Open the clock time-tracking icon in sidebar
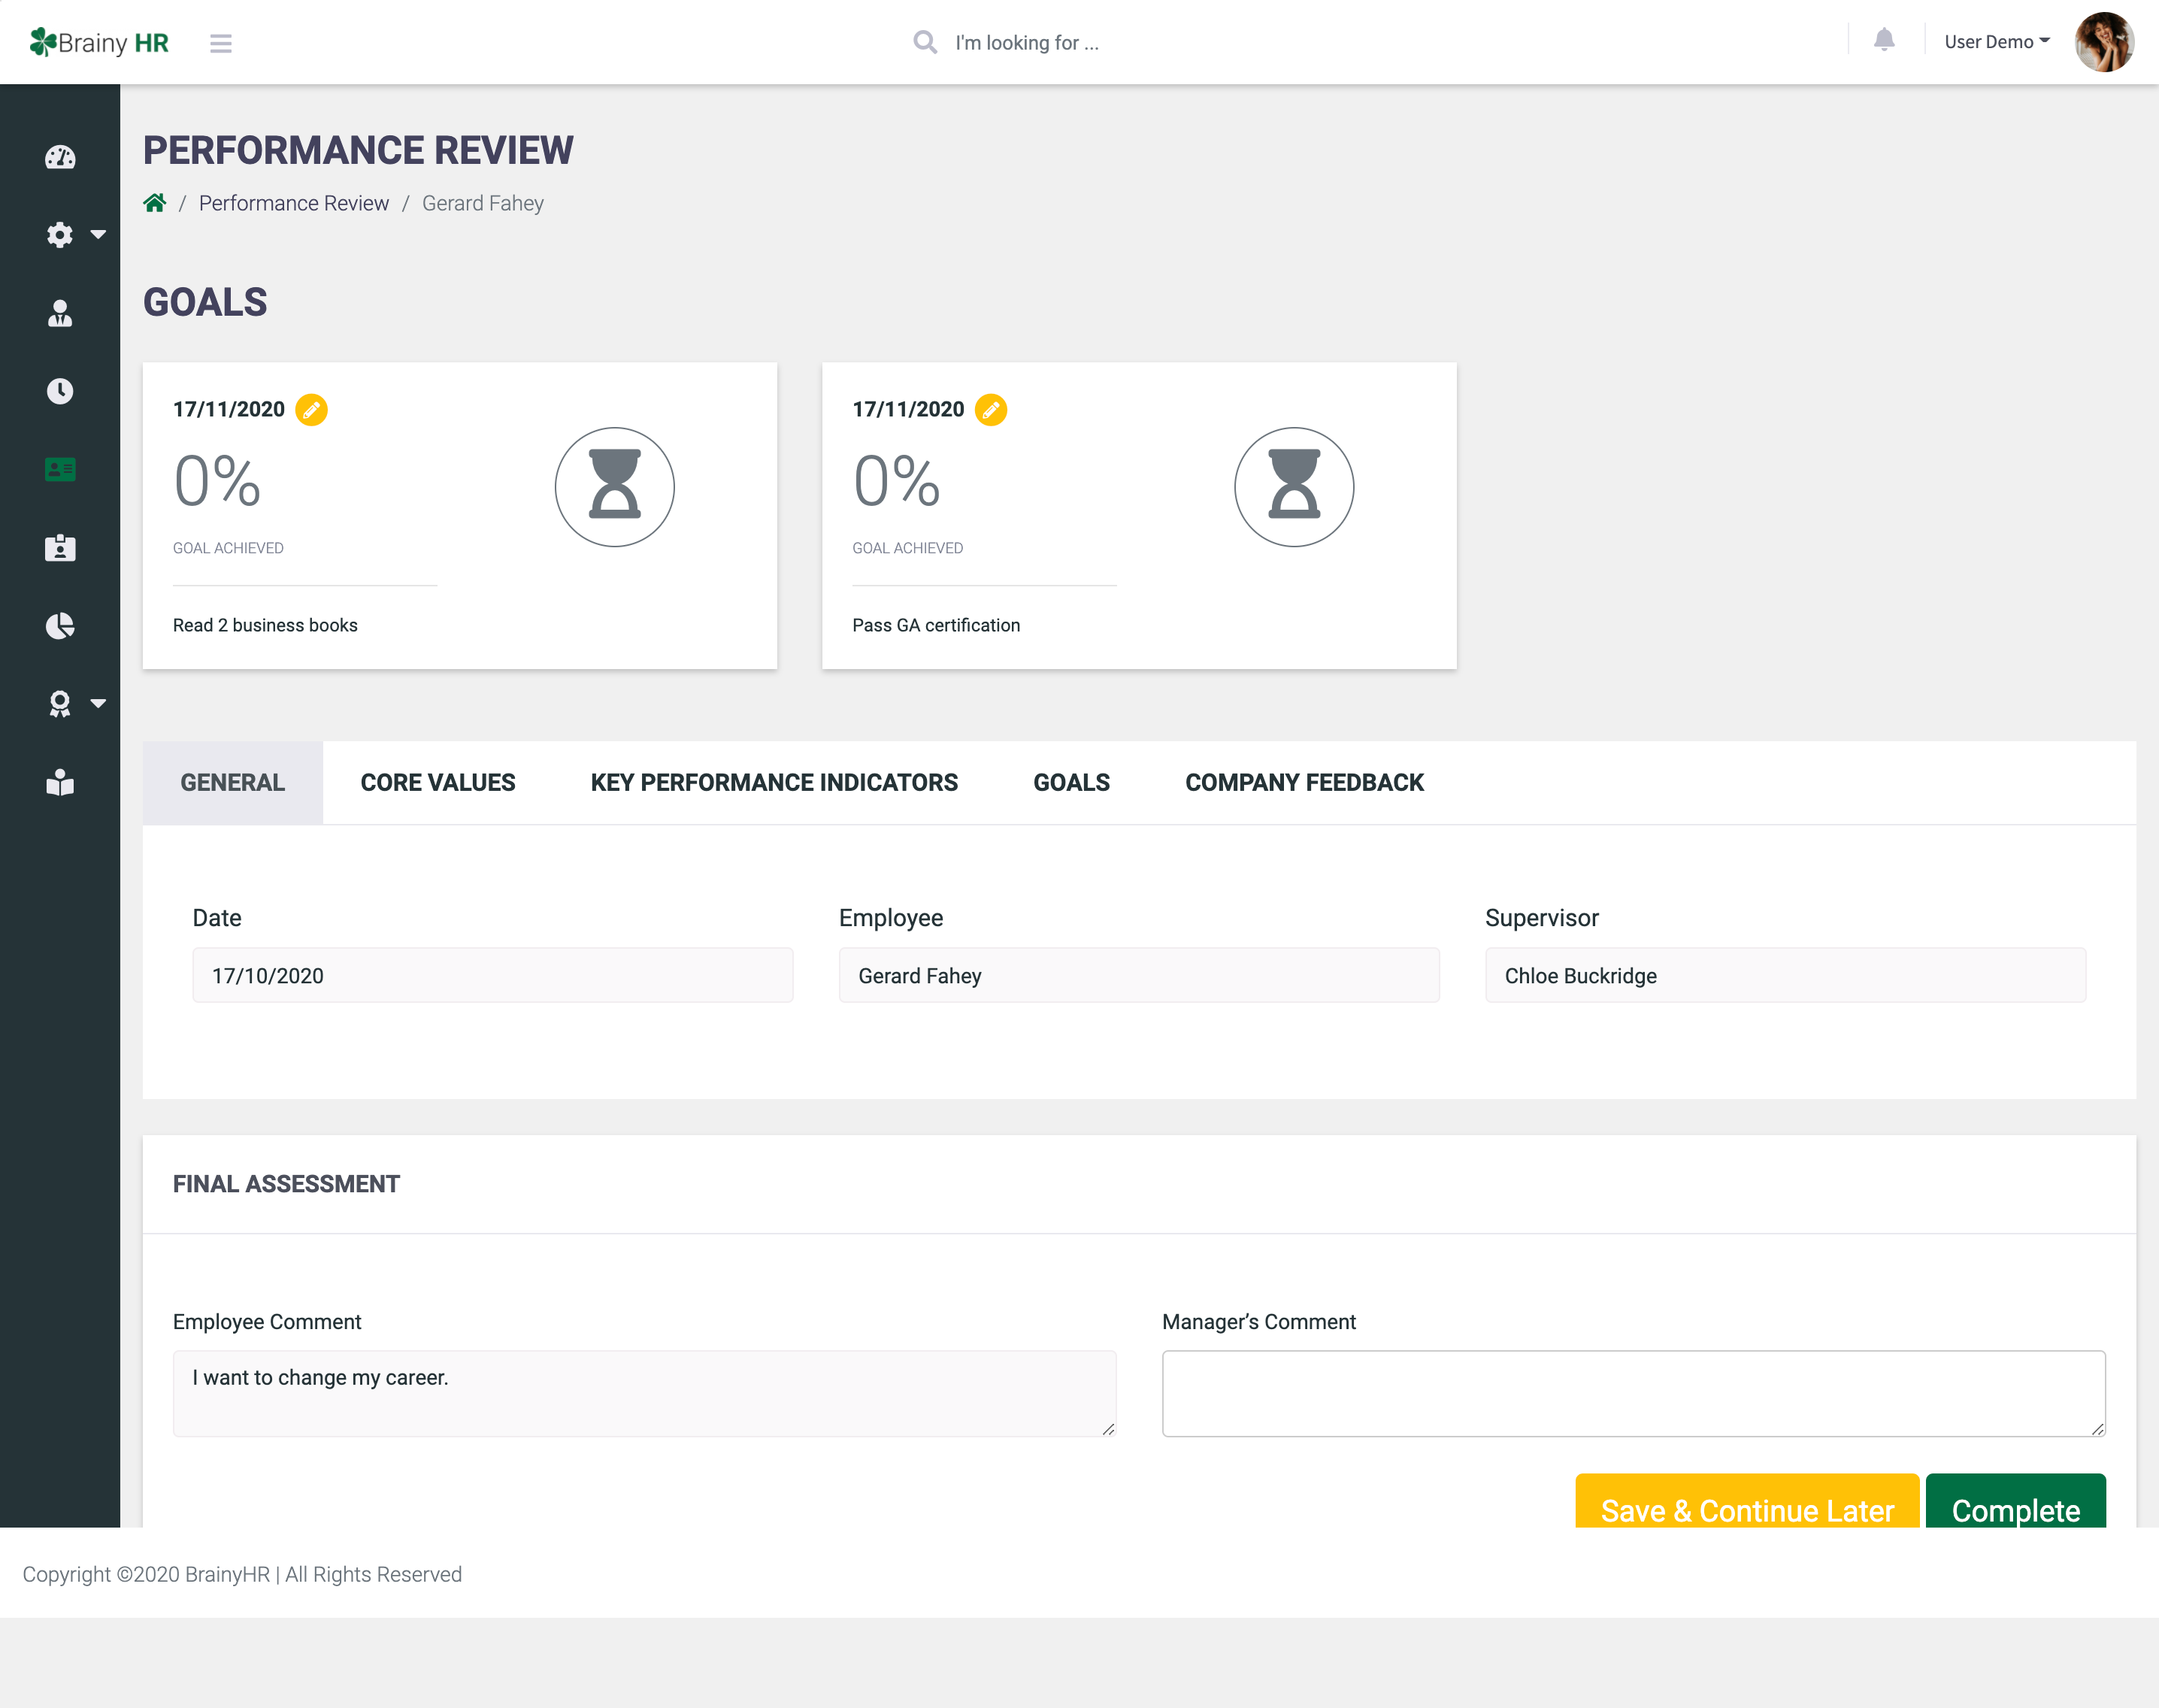This screenshot has width=2159, height=1708. (60, 391)
